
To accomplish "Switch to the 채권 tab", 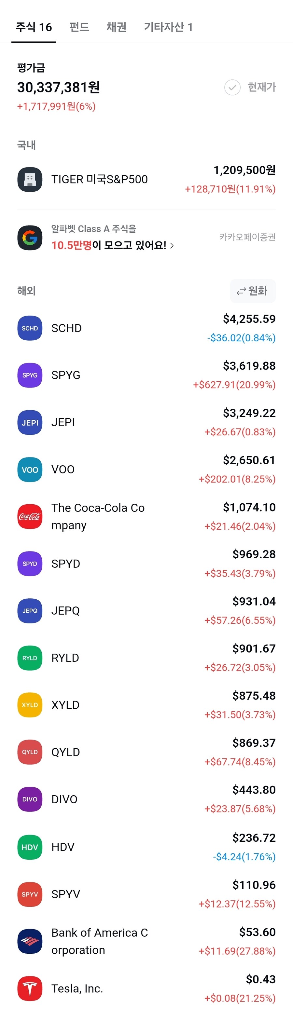I will (x=116, y=27).
